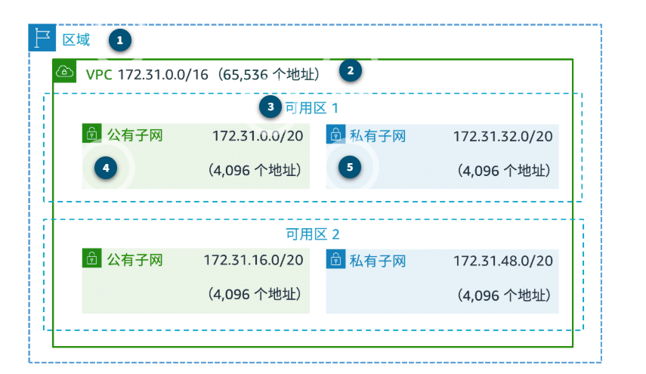The image size is (646, 374).
Task: Click 私有子网 label in 可用区 2
Action: point(378,261)
